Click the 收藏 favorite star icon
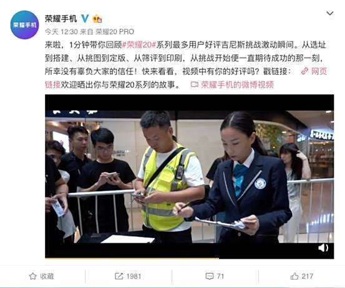345x288 pixels. 33,276
